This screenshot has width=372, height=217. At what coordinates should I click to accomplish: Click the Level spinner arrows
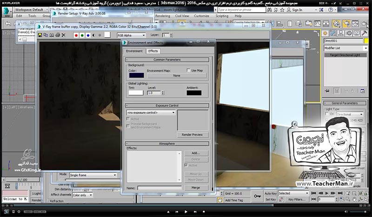tap(163, 93)
